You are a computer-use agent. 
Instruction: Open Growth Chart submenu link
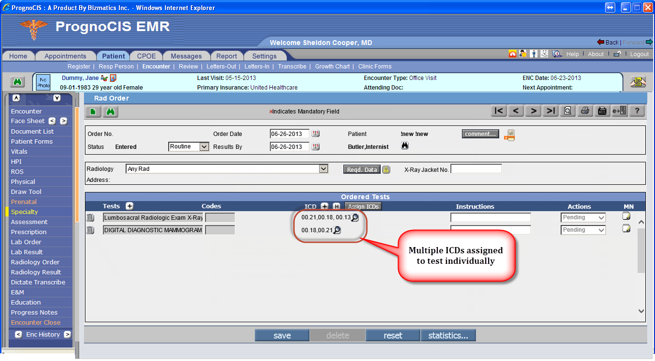point(332,67)
